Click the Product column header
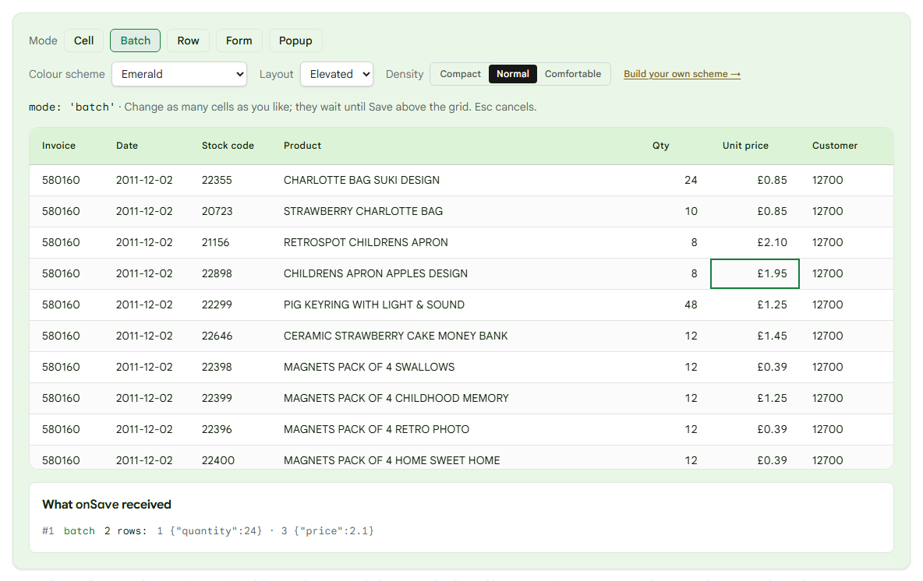The width and height of the screenshot is (923, 581). click(456, 146)
